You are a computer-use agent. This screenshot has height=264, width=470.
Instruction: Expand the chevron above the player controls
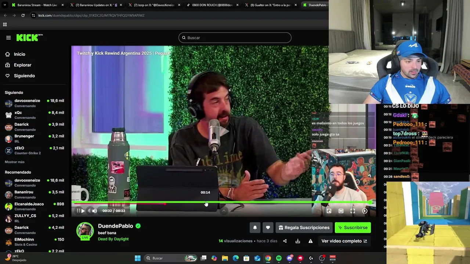tap(224, 210)
